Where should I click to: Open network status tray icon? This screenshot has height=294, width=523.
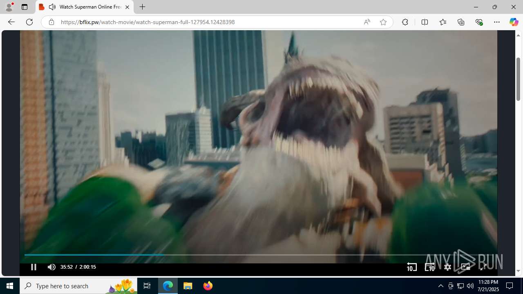[460, 286]
